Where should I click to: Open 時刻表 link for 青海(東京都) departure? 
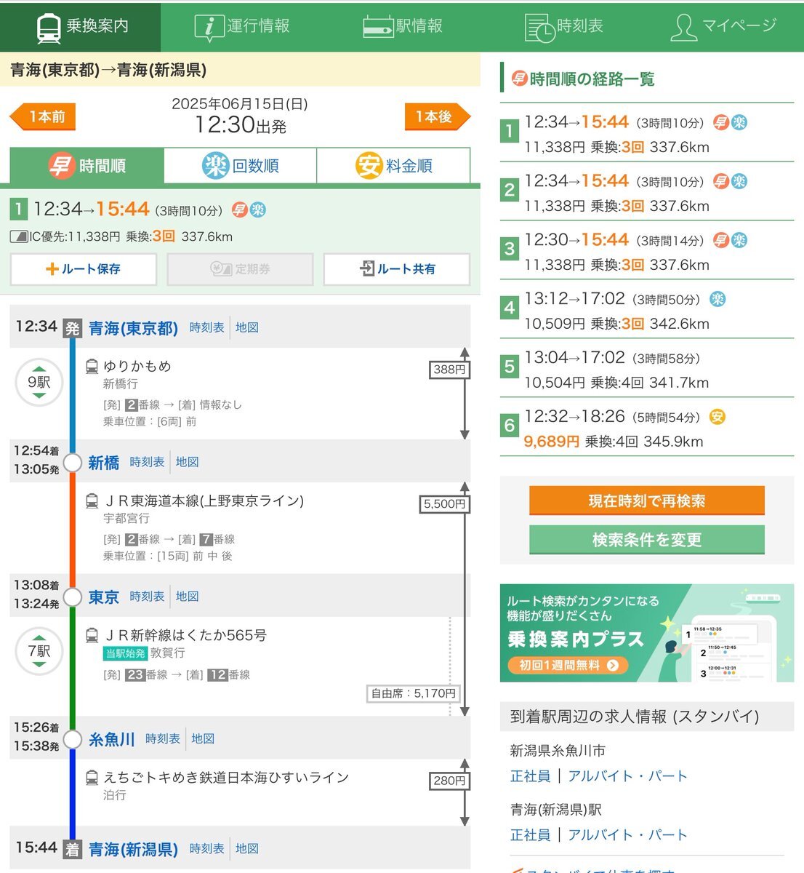coord(207,328)
